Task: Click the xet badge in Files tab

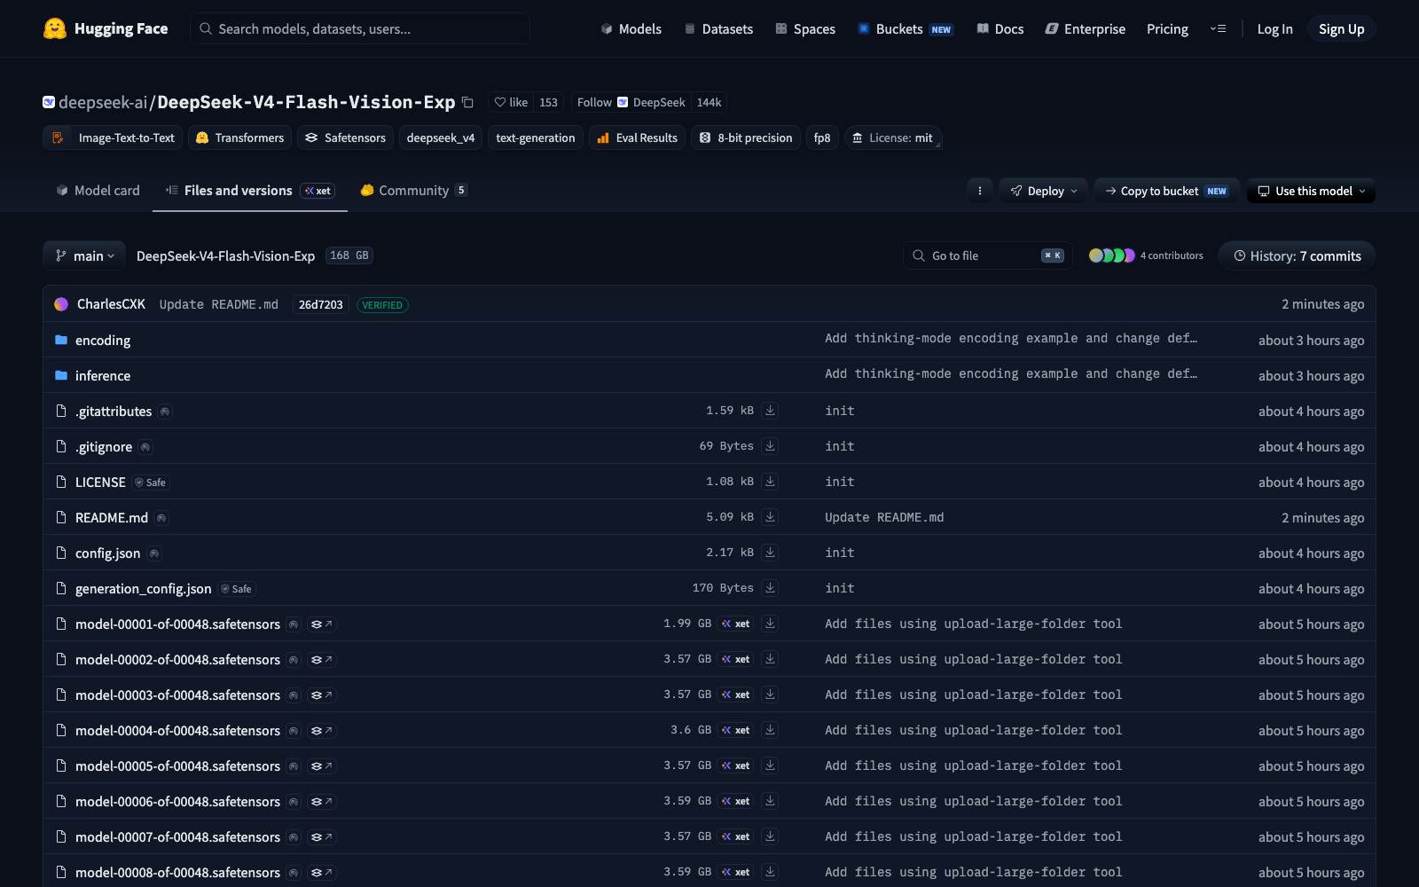Action: (318, 191)
